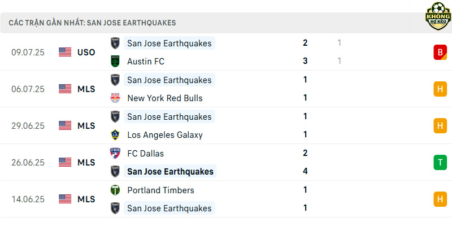Click the green T result badge
Screen dimensions: 452x226
tap(440, 162)
